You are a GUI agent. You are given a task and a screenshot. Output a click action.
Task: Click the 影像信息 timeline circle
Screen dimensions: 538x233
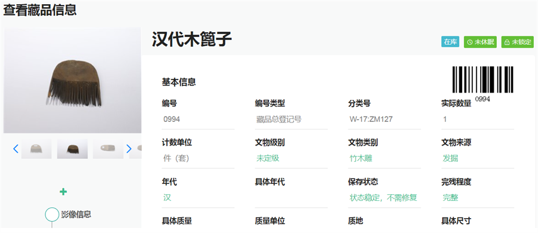(x=52, y=214)
